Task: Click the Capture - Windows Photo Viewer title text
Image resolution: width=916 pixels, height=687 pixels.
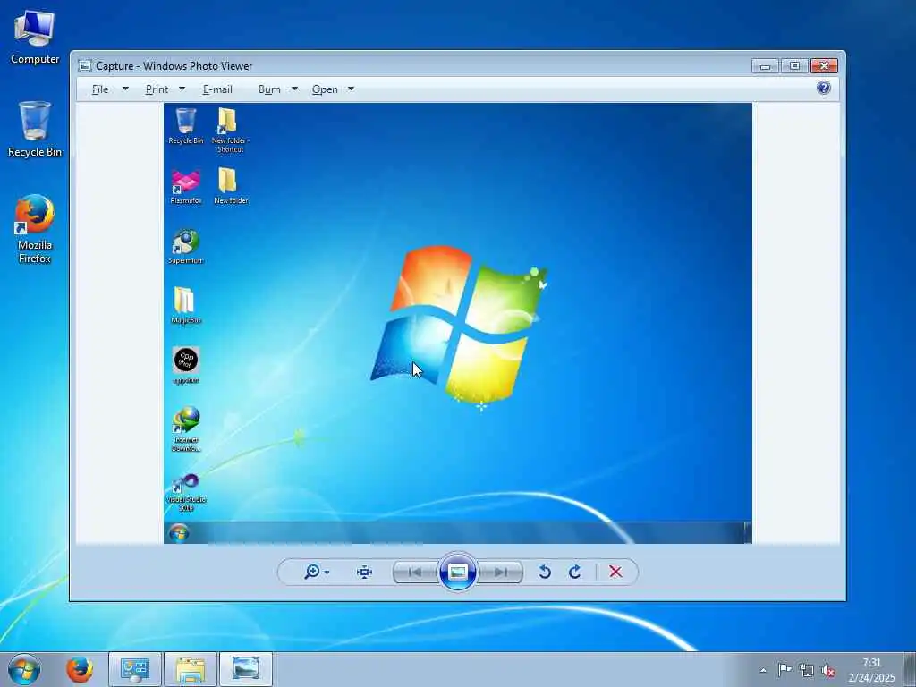Action: point(174,66)
